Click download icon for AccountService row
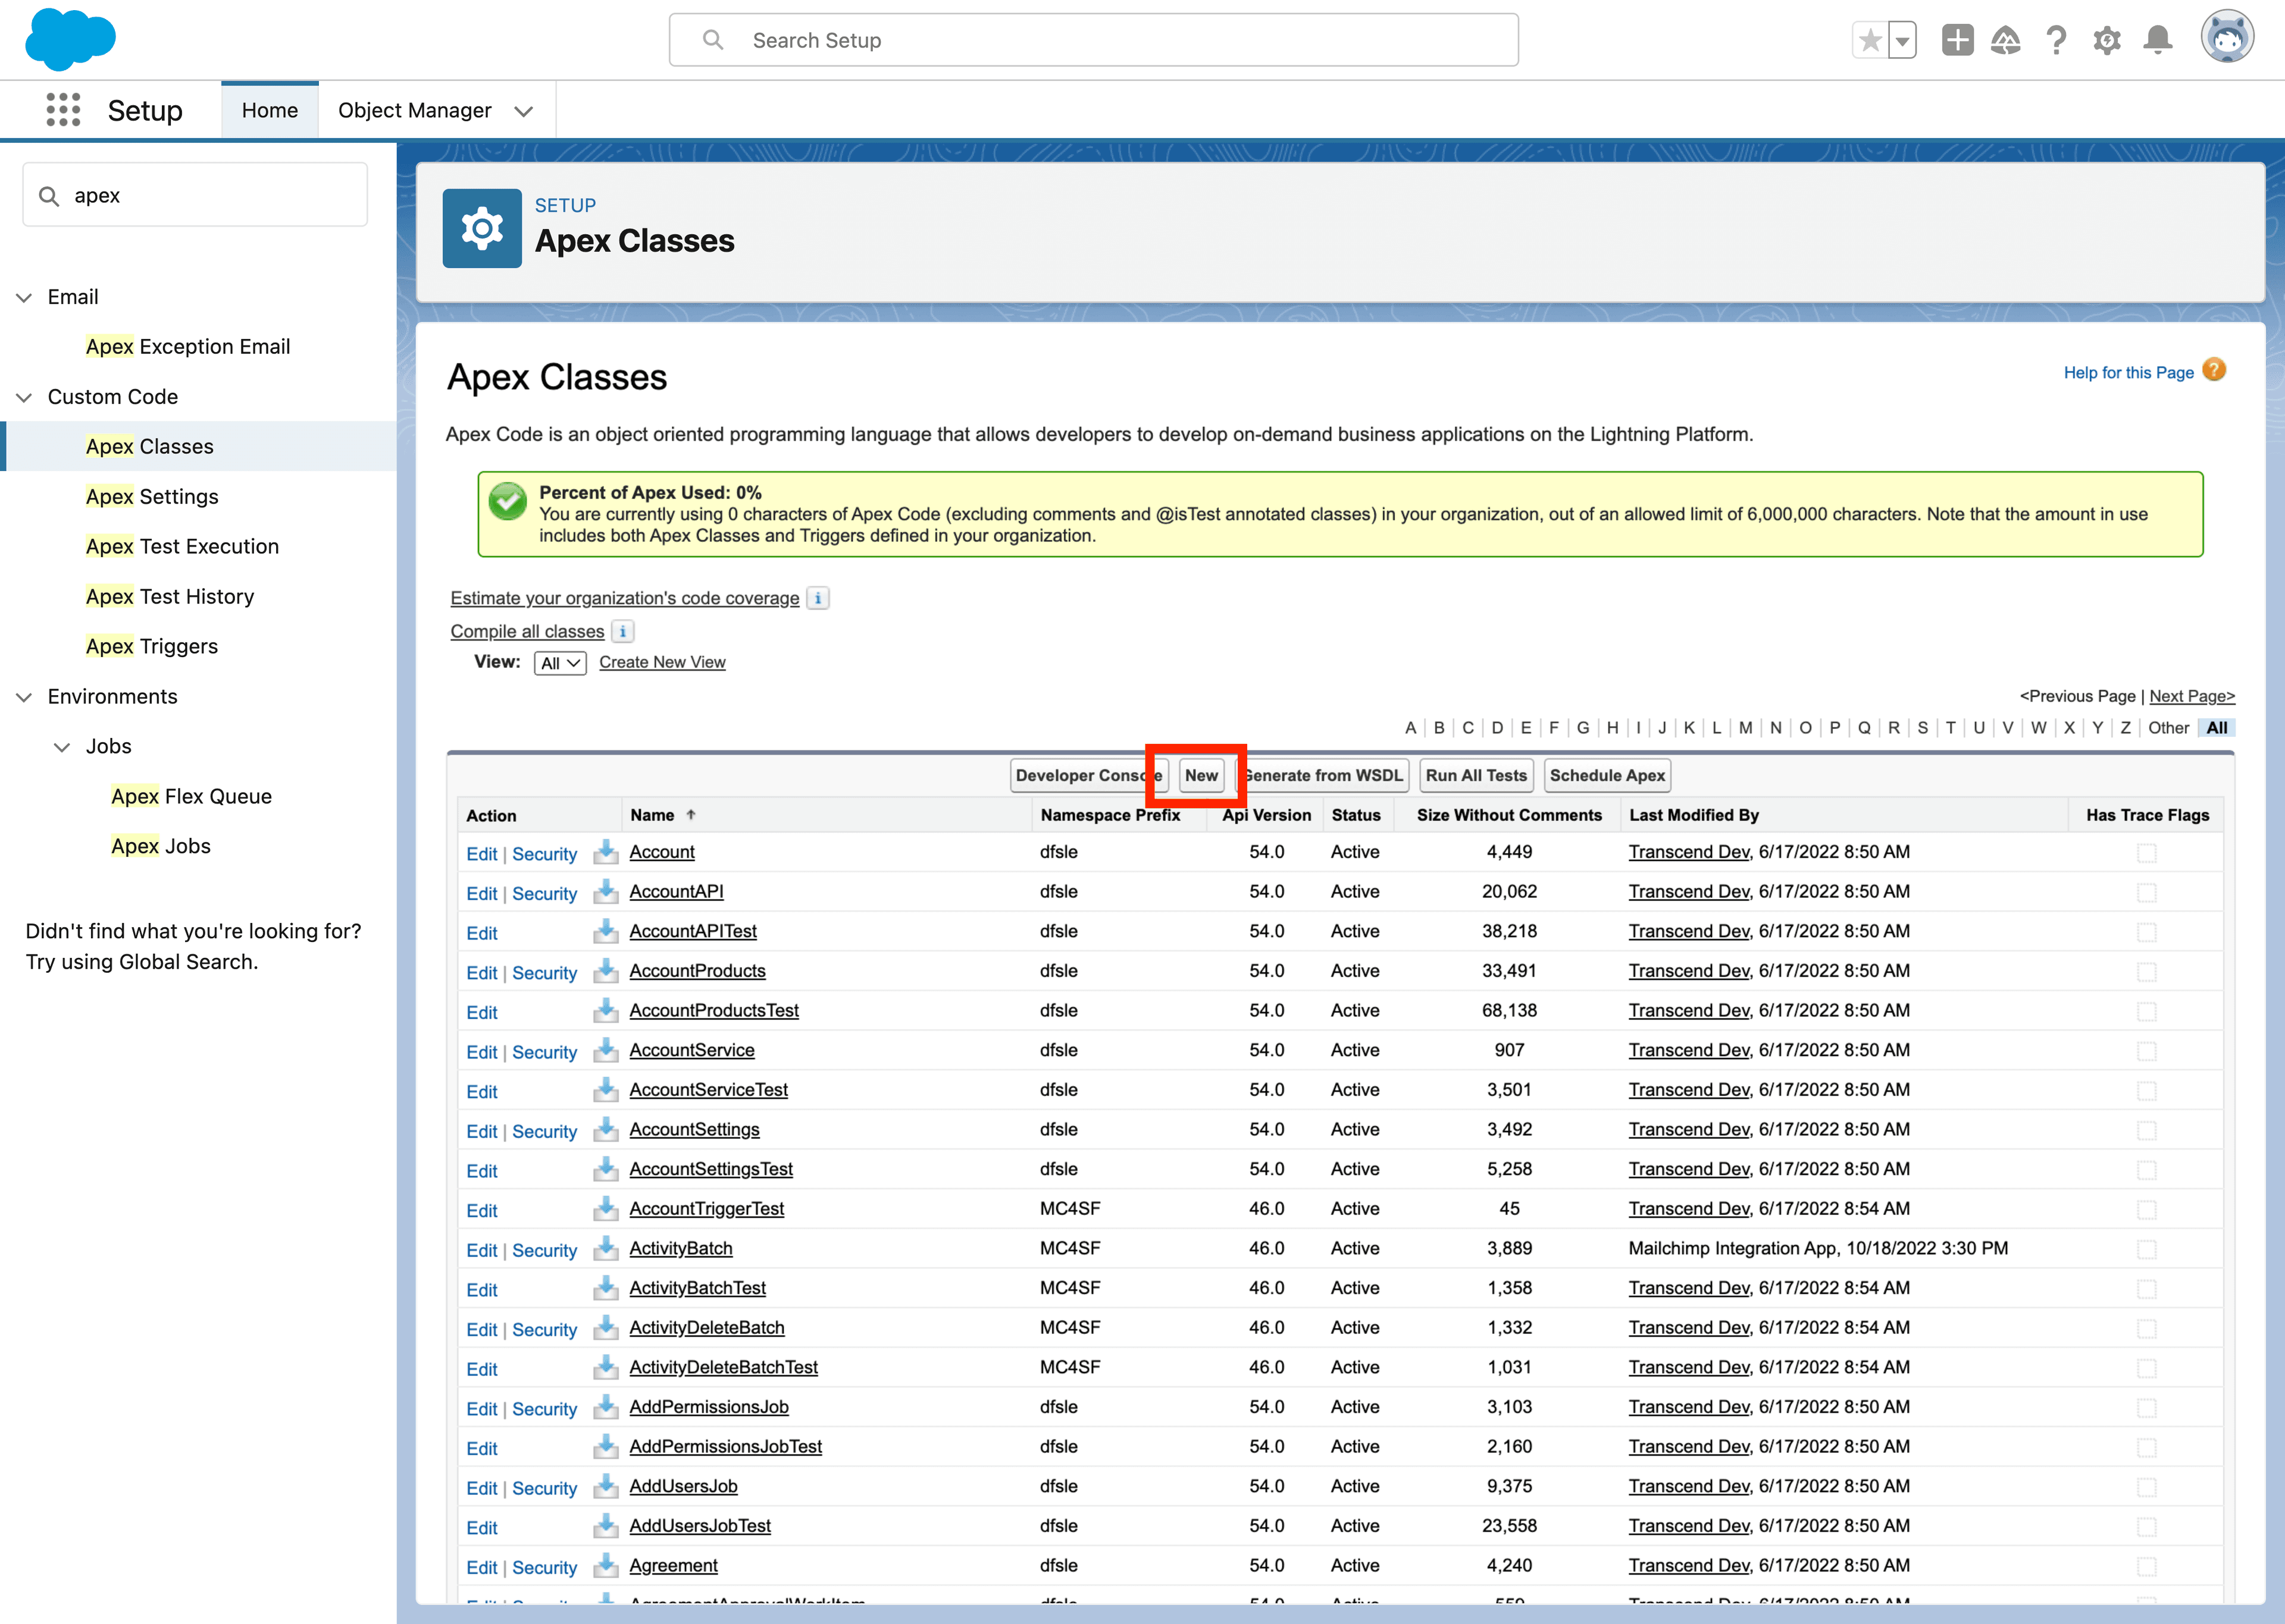This screenshot has width=2285, height=1624. (605, 1051)
